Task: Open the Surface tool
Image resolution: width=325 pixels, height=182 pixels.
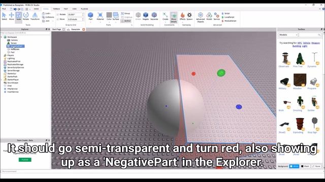Action: (x=116, y=16)
